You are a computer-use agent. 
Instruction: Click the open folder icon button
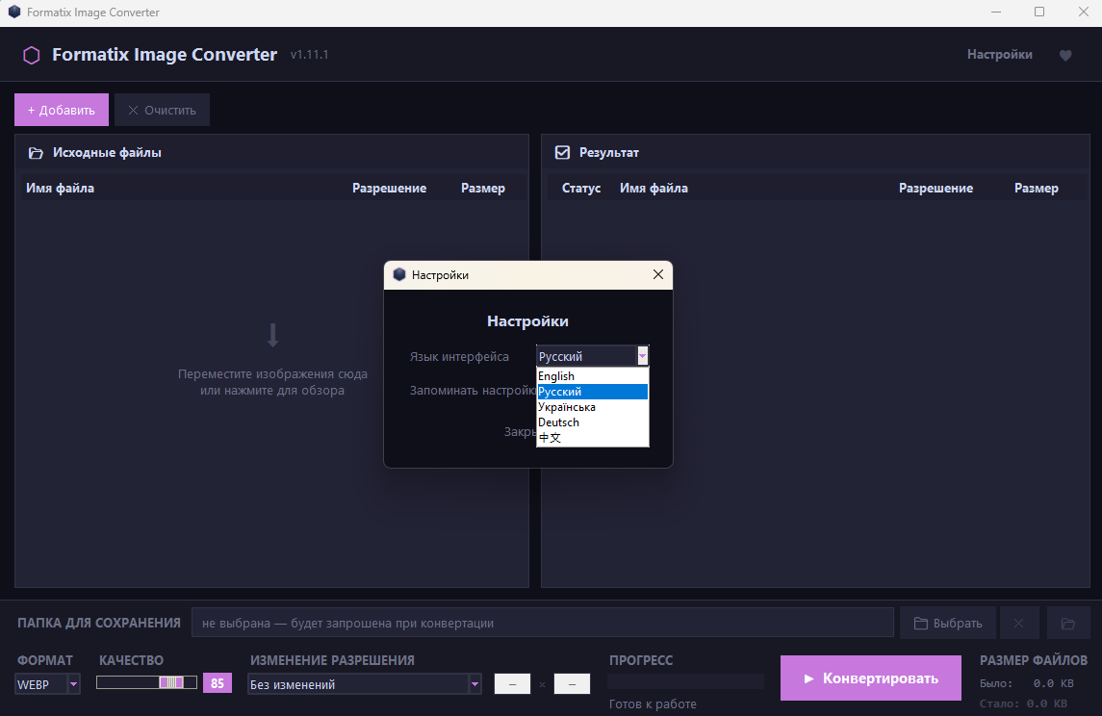click(x=1067, y=623)
